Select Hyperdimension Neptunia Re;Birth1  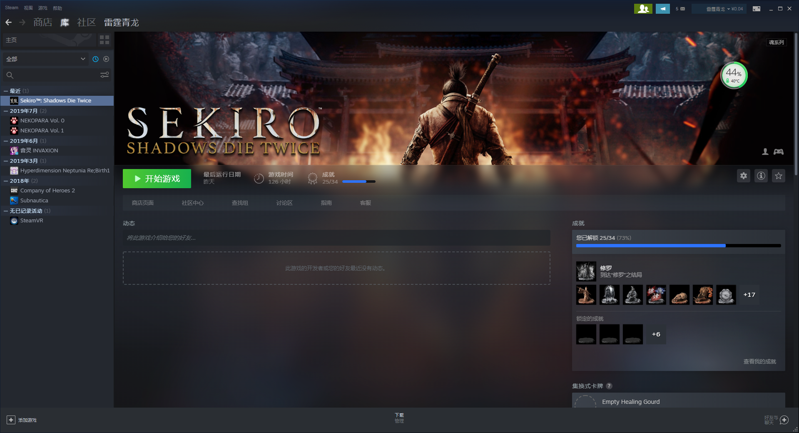tap(57, 171)
